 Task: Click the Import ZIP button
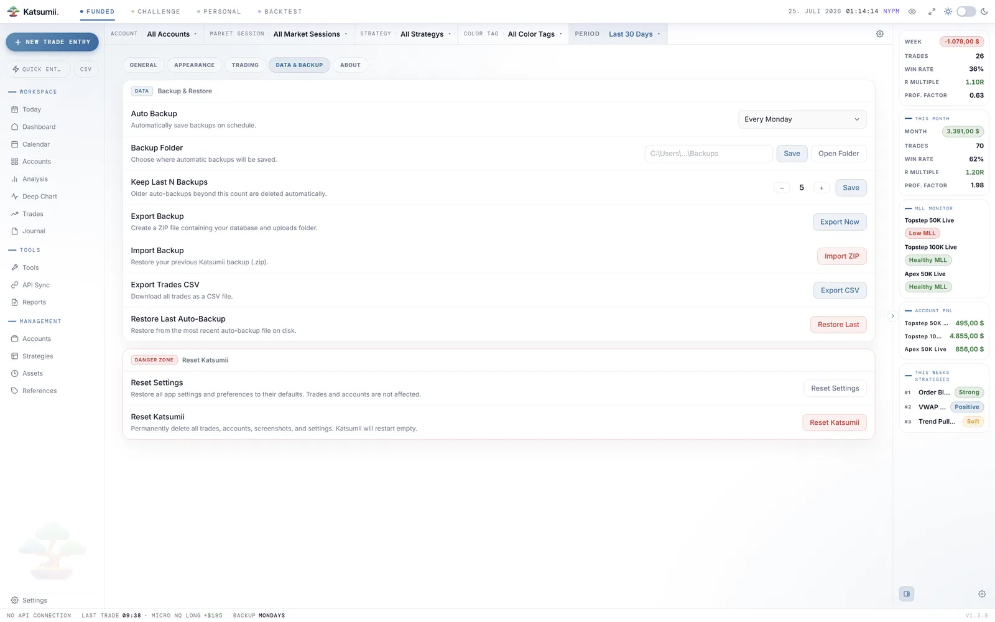tap(841, 256)
